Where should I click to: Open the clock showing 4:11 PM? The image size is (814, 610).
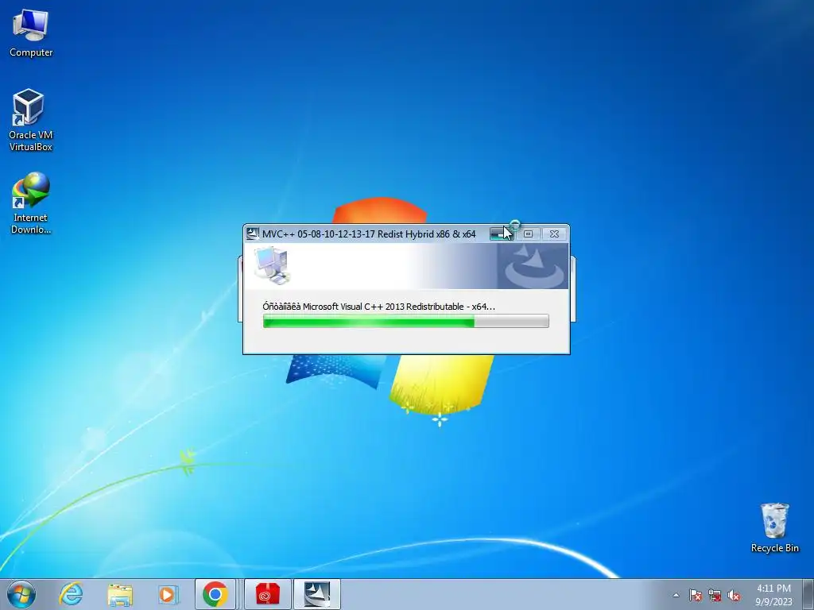click(773, 594)
